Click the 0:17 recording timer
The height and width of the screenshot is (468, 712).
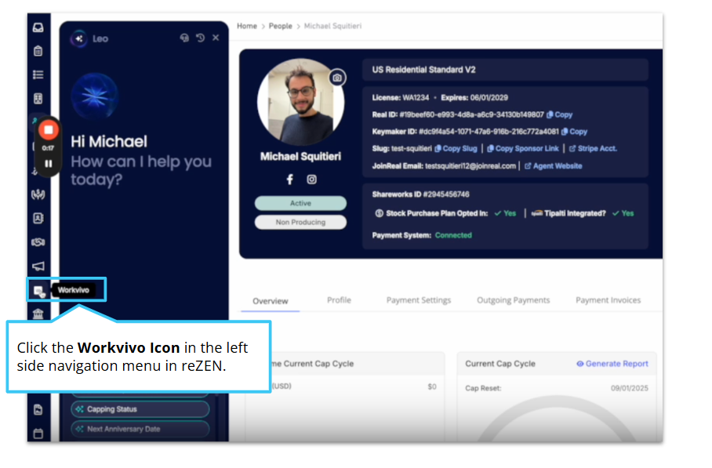[x=48, y=148]
